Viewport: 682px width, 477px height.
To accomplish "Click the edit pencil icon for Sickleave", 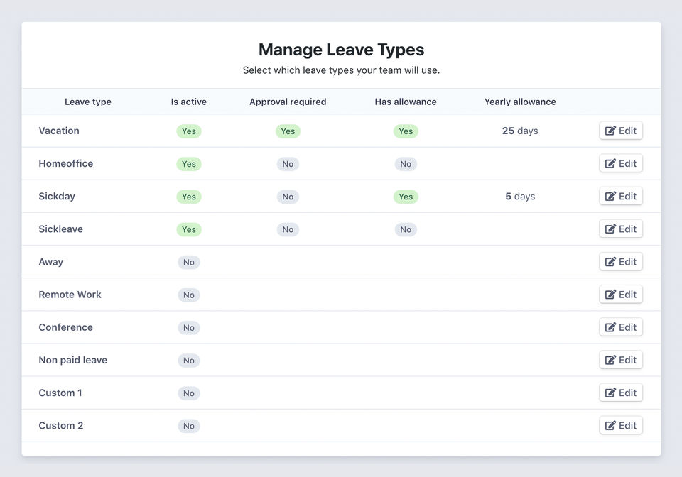I will 610,229.
